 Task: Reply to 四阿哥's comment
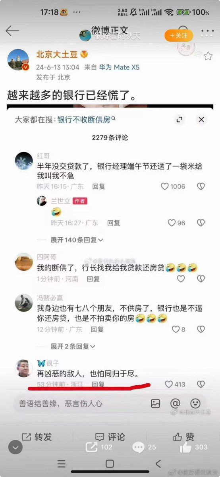[93, 279]
